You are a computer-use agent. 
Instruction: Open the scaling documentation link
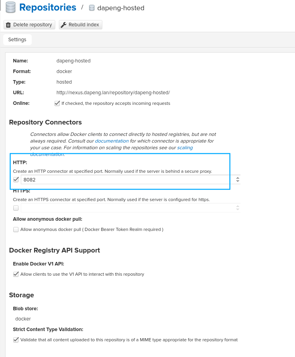[185, 148]
